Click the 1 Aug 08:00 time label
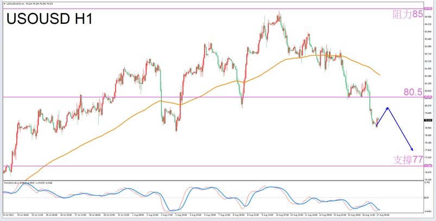The height and width of the screenshot is (221, 436). pos(138,215)
